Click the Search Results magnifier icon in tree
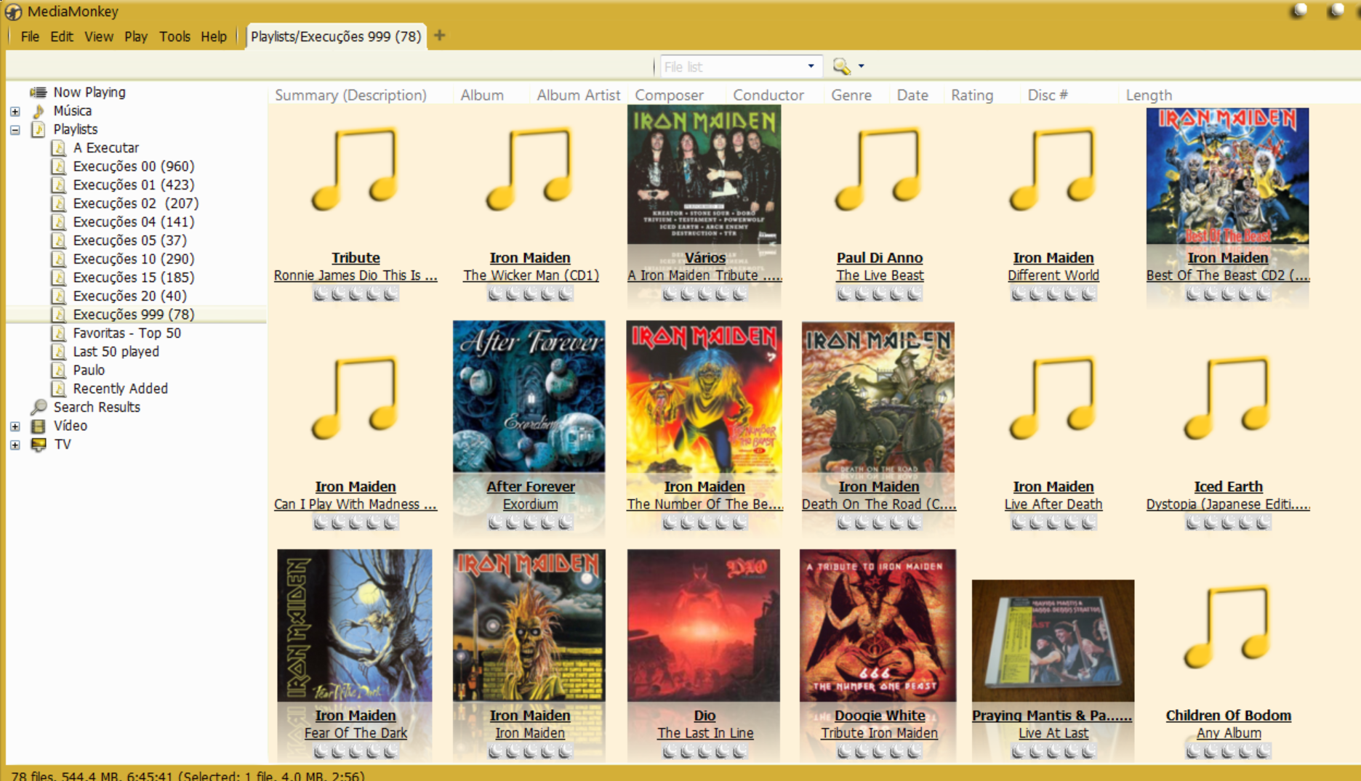The image size is (1361, 781). pyautogui.click(x=39, y=408)
